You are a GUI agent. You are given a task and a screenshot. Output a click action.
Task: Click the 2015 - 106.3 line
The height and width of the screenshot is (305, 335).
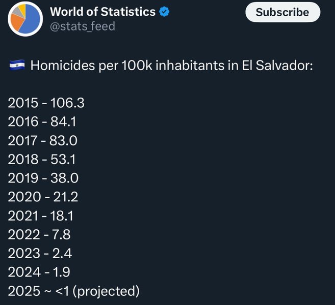click(46, 103)
